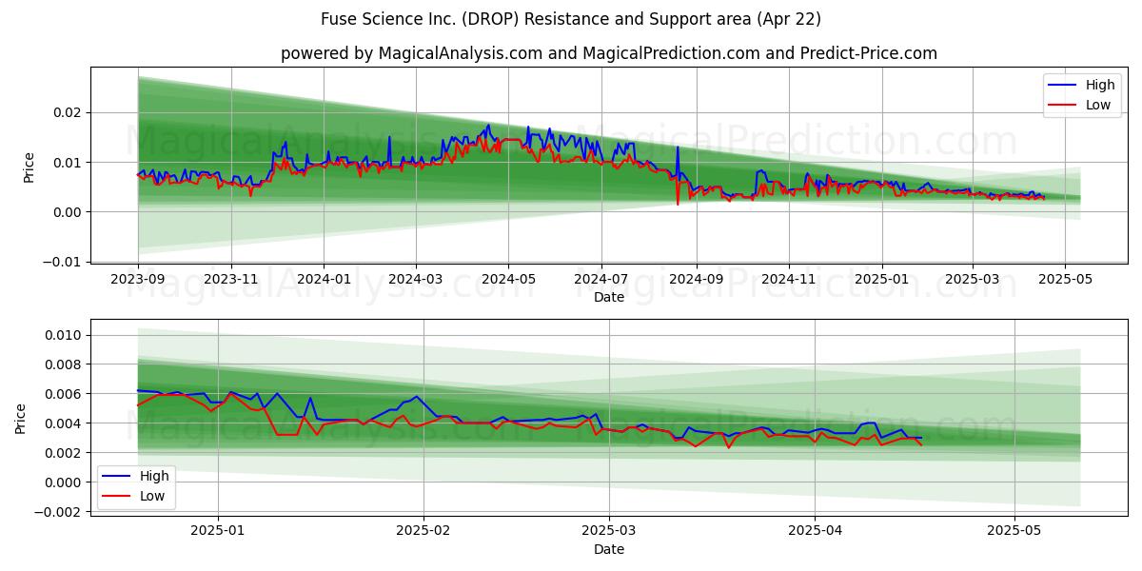
Task: Click 'High' in the top chart legend
Action: click(x=1100, y=85)
